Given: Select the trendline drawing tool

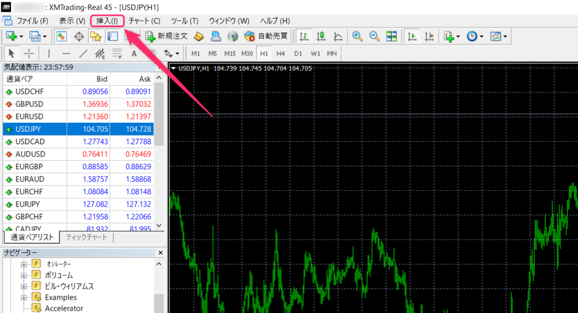Looking at the screenshot, I should pyautogui.click(x=83, y=54).
